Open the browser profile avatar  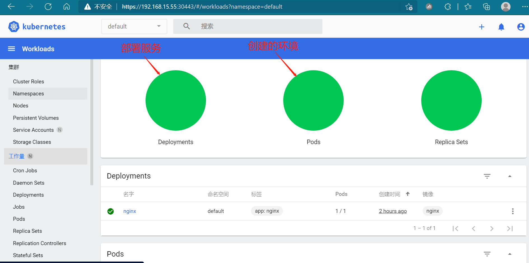click(x=506, y=7)
